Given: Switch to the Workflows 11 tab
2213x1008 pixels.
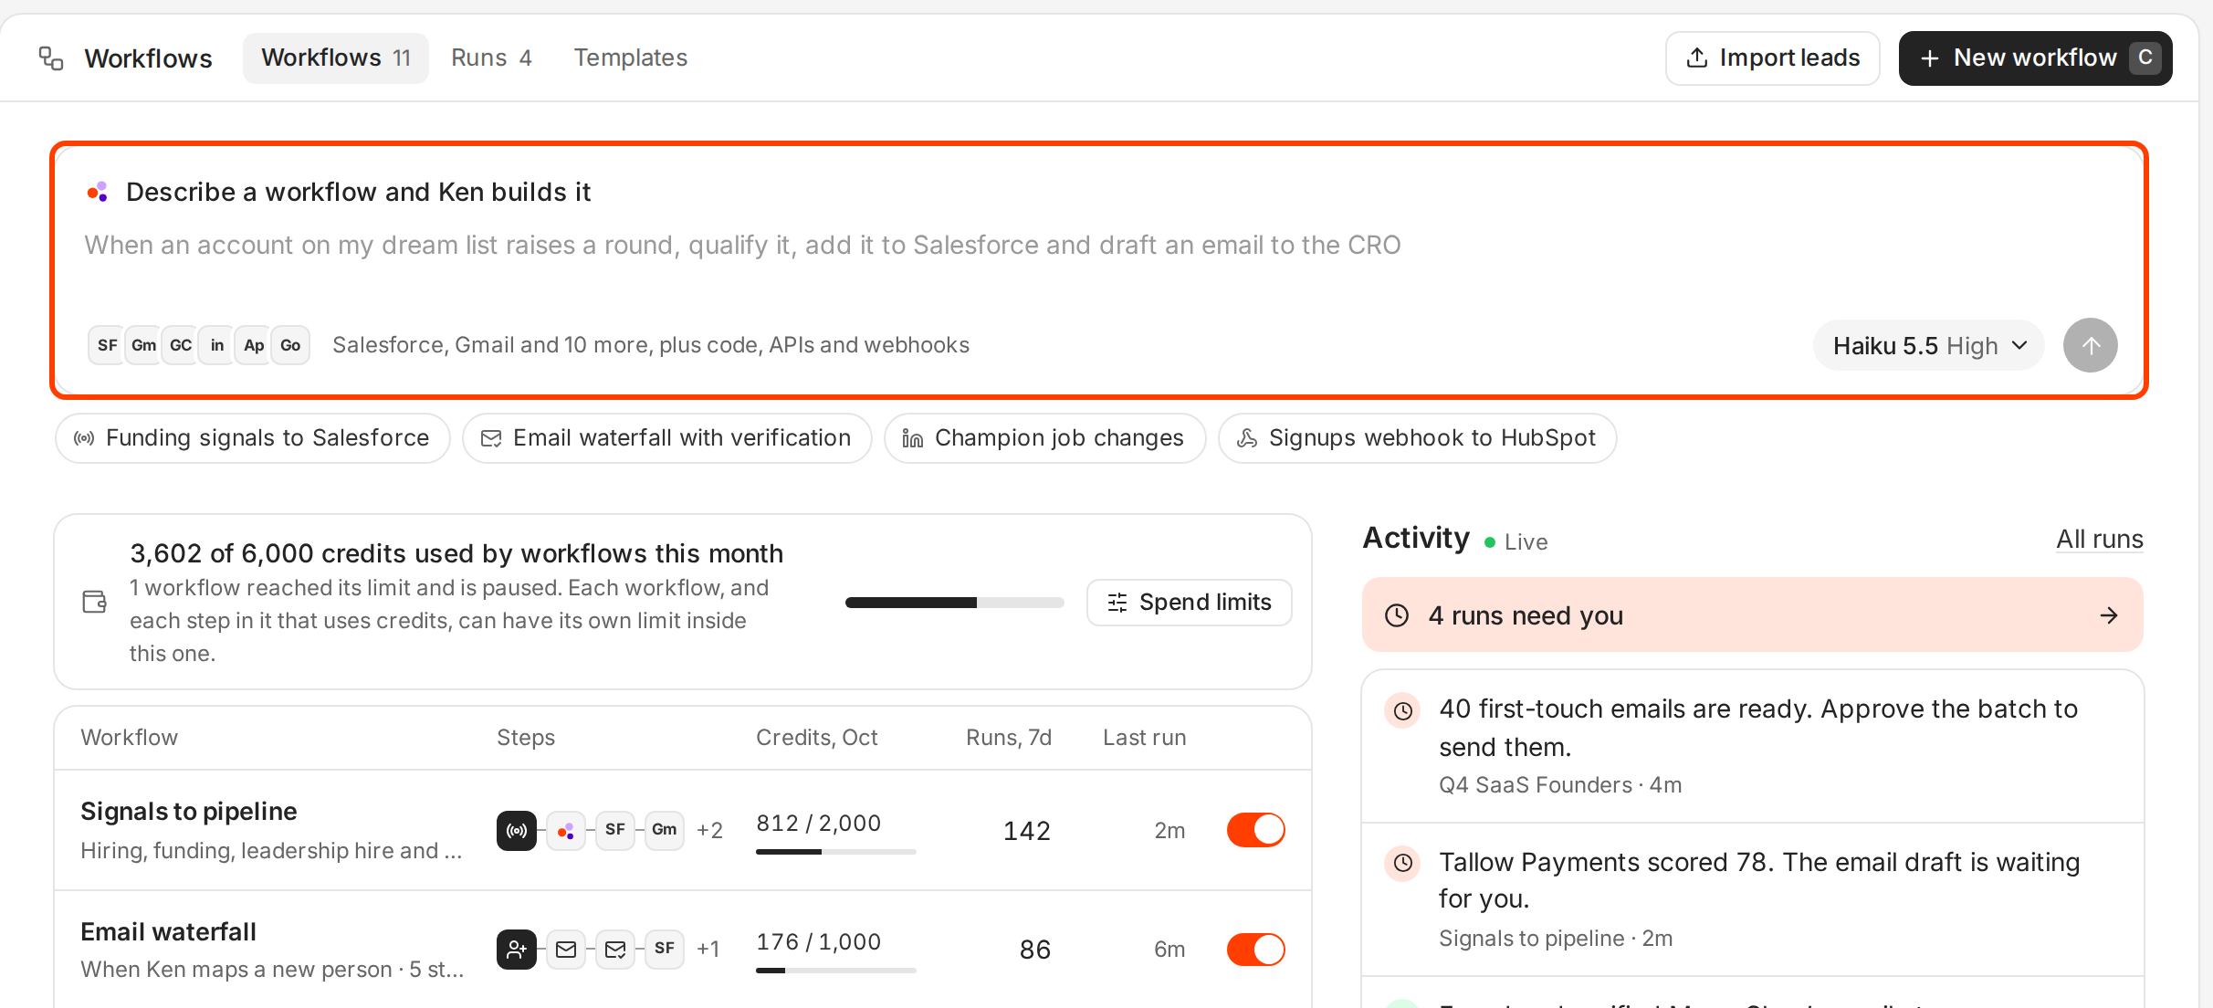Looking at the screenshot, I should [x=336, y=58].
